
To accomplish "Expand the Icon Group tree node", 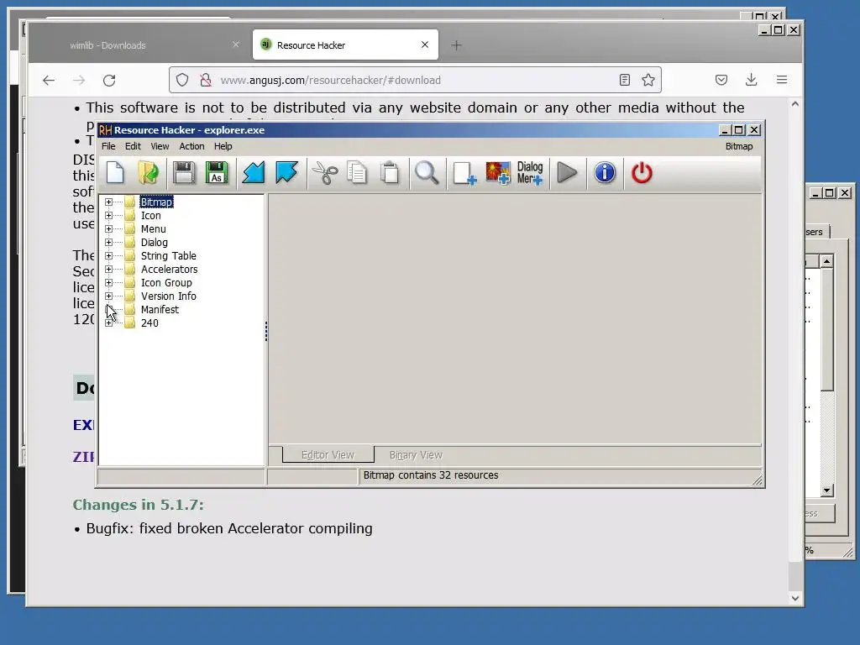I will pos(108,282).
